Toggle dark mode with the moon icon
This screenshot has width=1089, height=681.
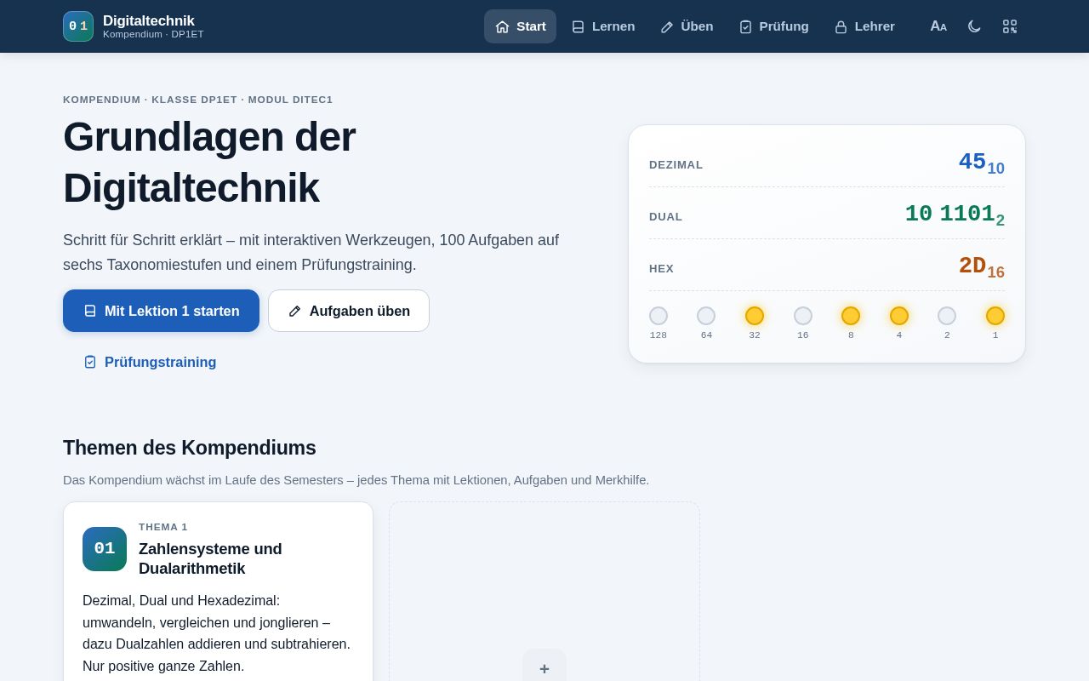pyautogui.click(x=974, y=26)
